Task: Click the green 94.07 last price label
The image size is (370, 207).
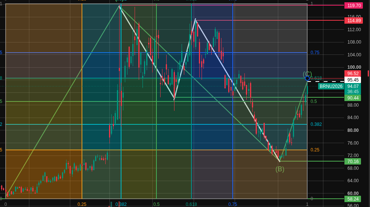Action: tap(353, 86)
